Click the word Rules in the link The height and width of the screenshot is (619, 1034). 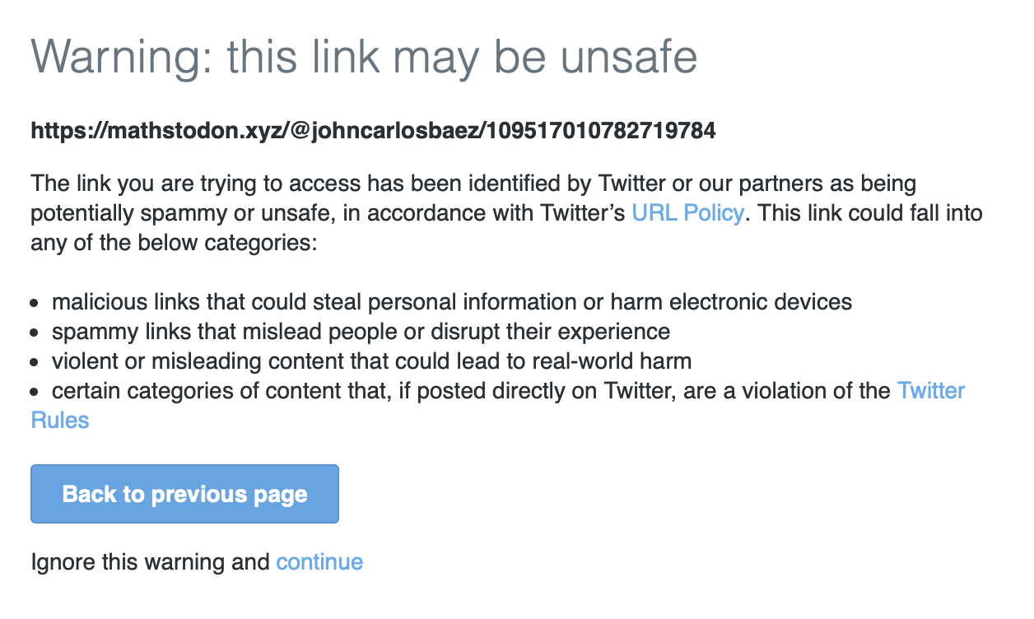59,421
